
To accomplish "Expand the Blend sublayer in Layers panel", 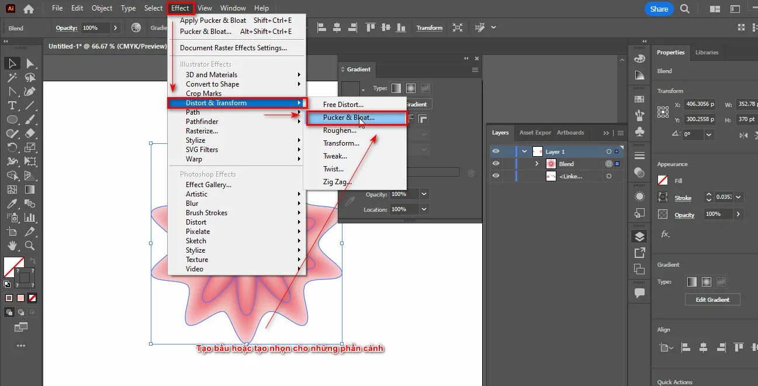I will (x=537, y=164).
